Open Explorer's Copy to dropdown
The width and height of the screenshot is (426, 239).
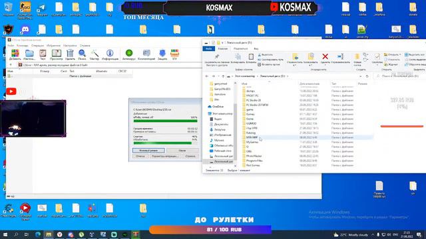pyautogui.click(x=310, y=65)
